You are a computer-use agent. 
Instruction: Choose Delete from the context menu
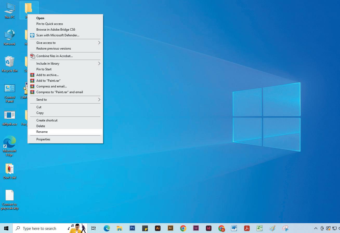[65, 126]
